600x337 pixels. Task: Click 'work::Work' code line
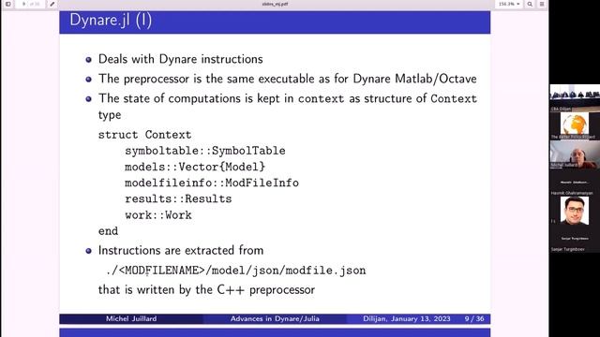pyautogui.click(x=158, y=215)
